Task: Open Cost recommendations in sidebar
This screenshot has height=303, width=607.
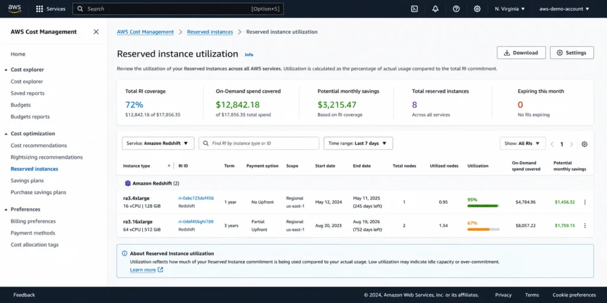Action: [x=39, y=146]
